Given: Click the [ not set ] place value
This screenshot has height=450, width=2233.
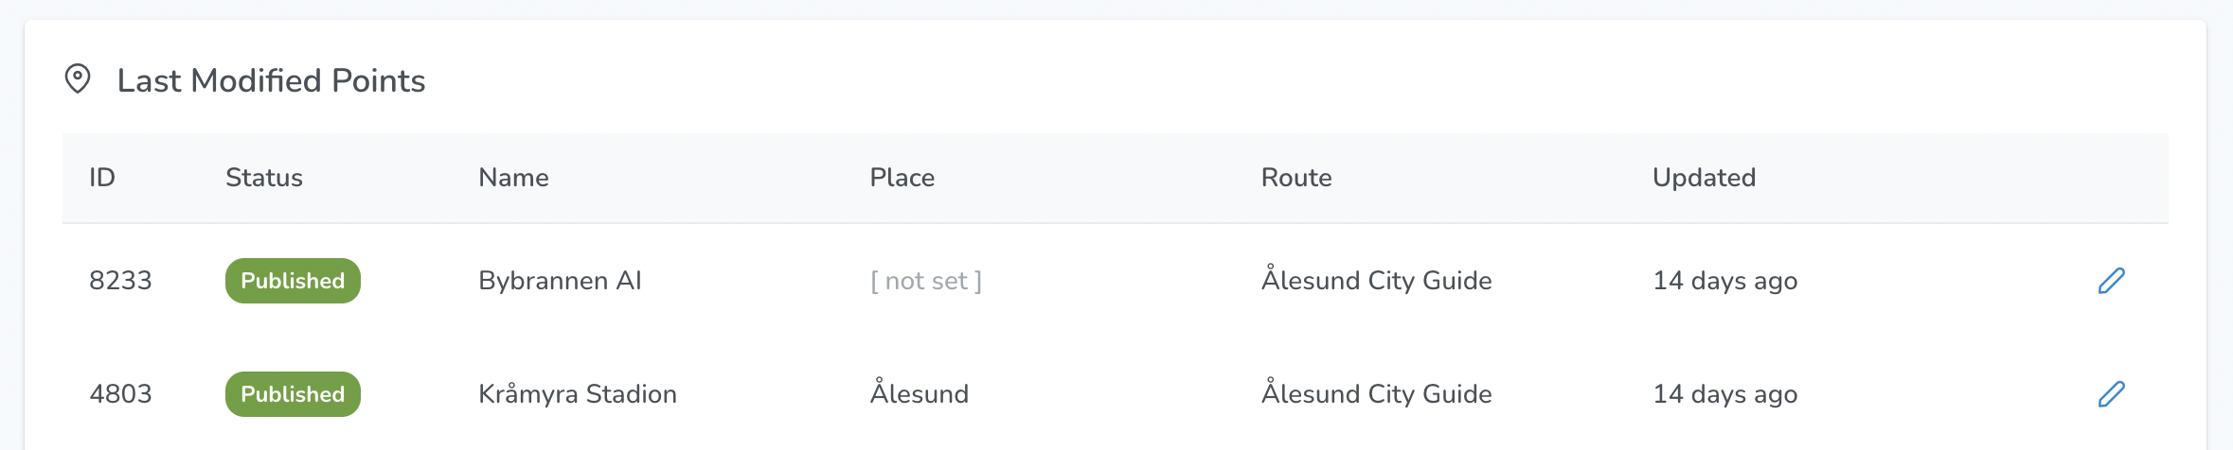Looking at the screenshot, I should point(925,281).
